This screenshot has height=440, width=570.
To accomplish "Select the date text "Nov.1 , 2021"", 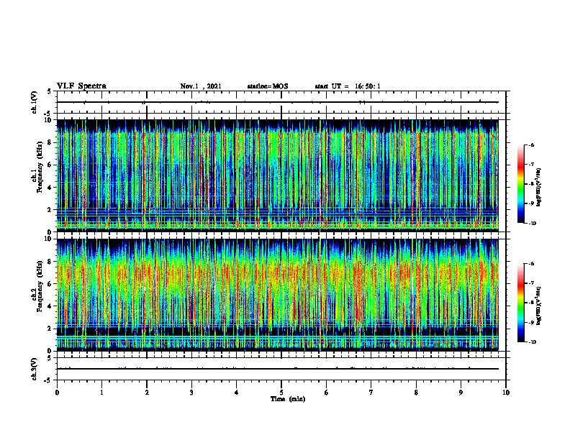I will click(x=201, y=86).
